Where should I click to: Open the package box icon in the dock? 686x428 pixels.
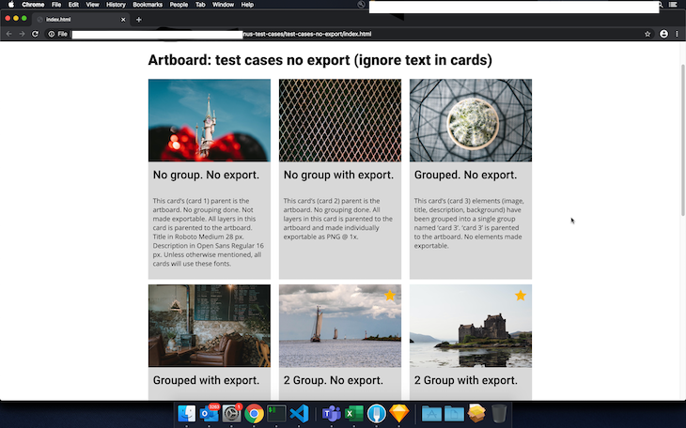tap(476, 414)
